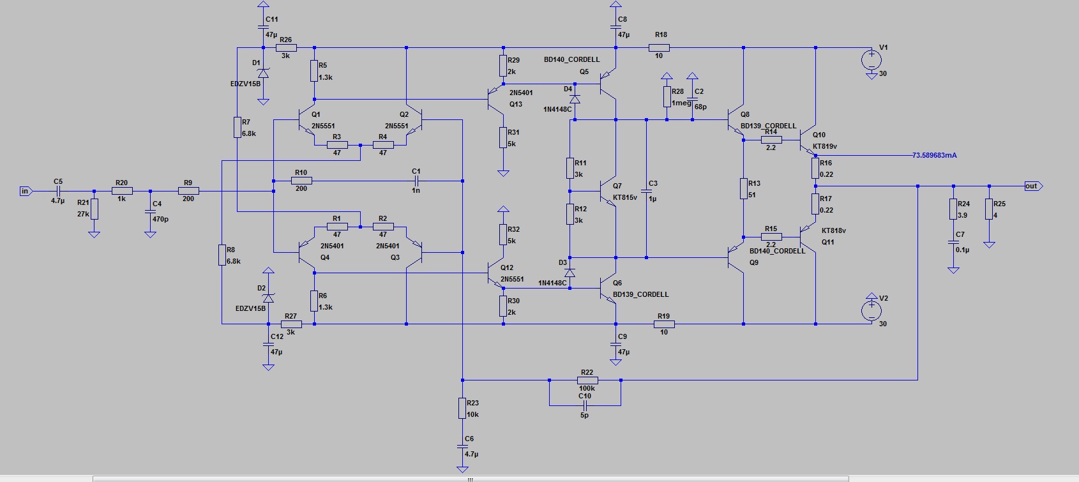The height and width of the screenshot is (482, 1079).
Task: Click the 'out' output port label
Action: [1032, 186]
